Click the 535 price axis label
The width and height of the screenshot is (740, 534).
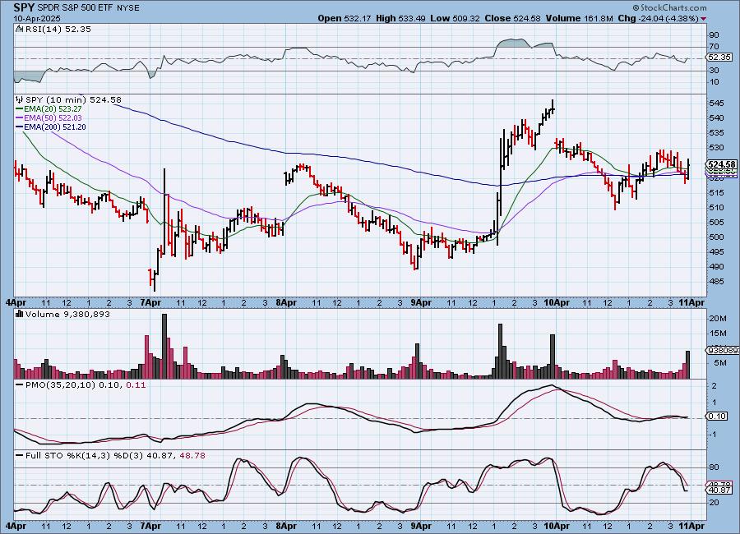(x=717, y=132)
